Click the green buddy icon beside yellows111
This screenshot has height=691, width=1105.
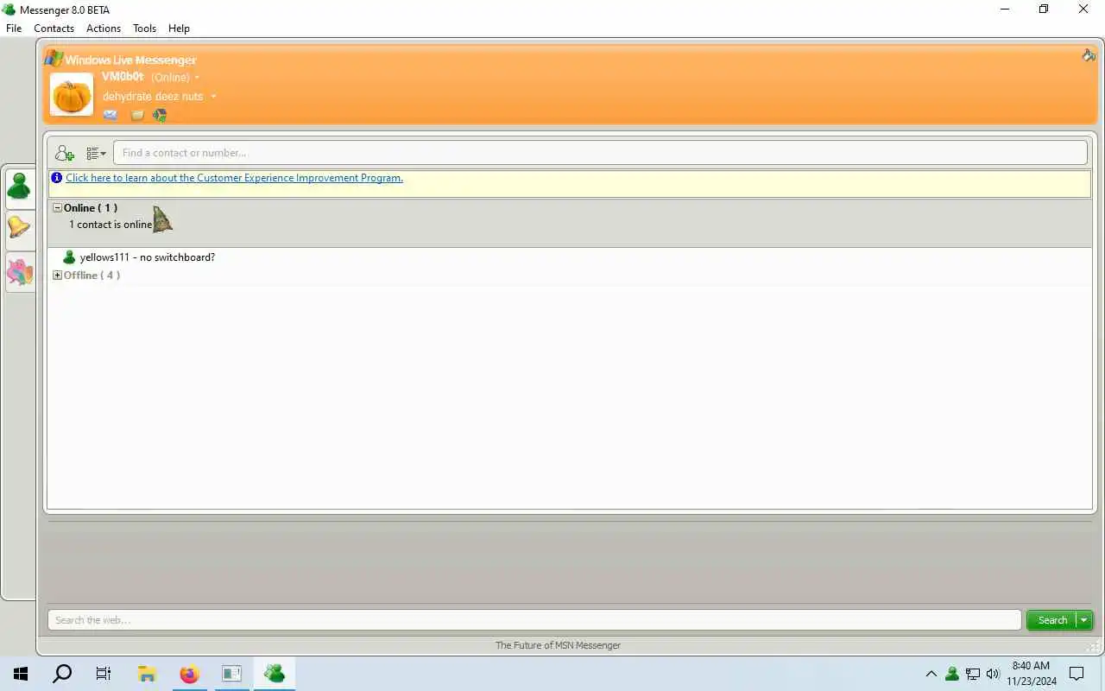[x=69, y=257]
